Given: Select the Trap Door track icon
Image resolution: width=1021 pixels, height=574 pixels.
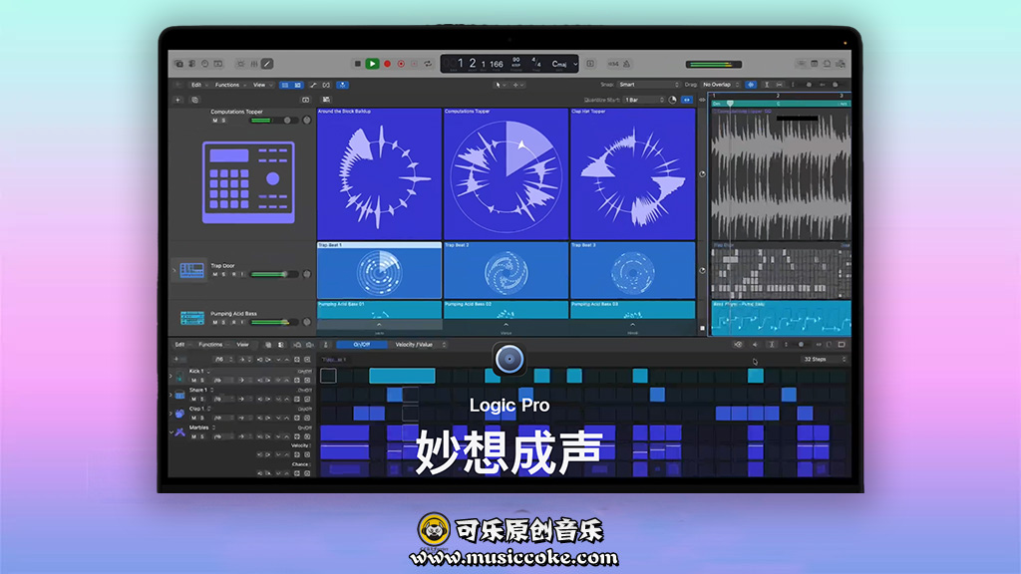Looking at the screenshot, I should pyautogui.click(x=192, y=270).
